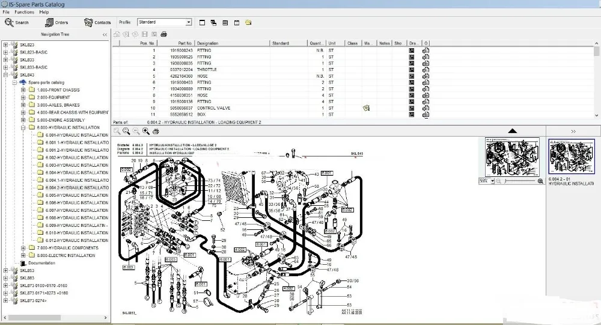Collapse overview pane using black triangle
Screen dimensions: 601x325
click(512, 131)
